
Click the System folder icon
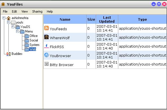[x=27, y=45]
